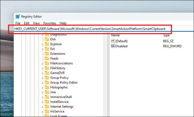Click the Disabled DWORD value icon
The height and width of the screenshot is (117, 194).
pyautogui.click(x=112, y=46)
